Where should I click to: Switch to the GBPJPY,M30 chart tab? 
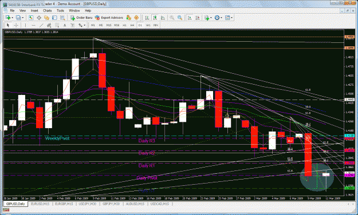click(111, 204)
